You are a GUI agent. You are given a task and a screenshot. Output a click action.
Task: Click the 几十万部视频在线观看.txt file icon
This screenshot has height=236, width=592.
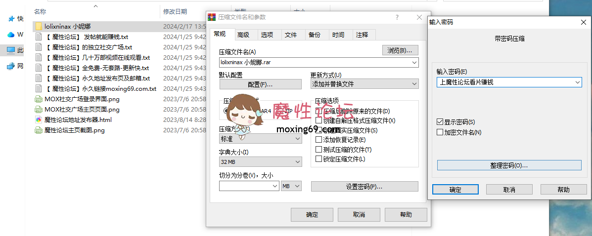[39, 58]
